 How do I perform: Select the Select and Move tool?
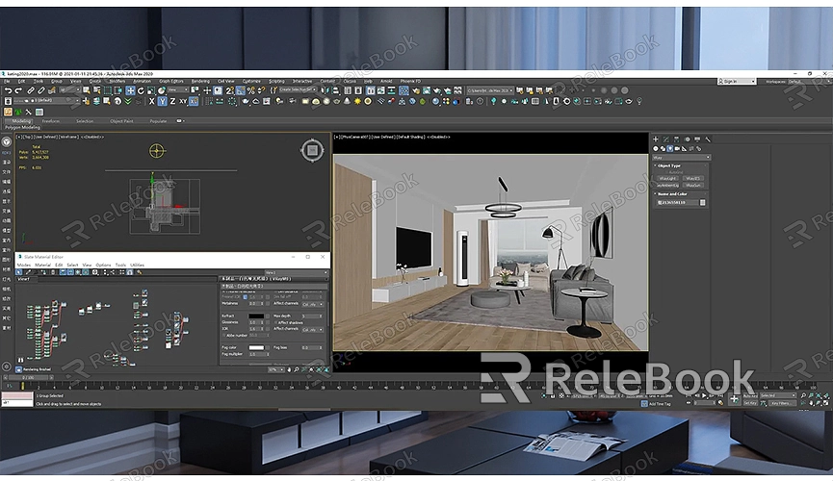point(130,90)
